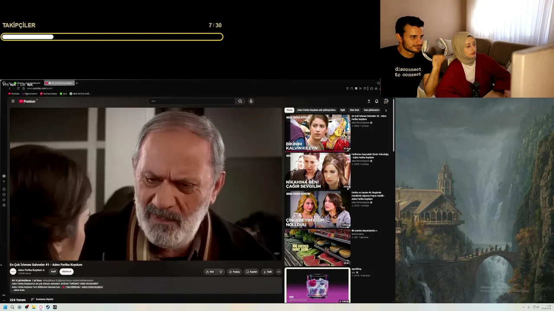This screenshot has width=554, height=311.
Task: Open the Sıralama ölçütü sort dropdown
Action: (x=42, y=299)
